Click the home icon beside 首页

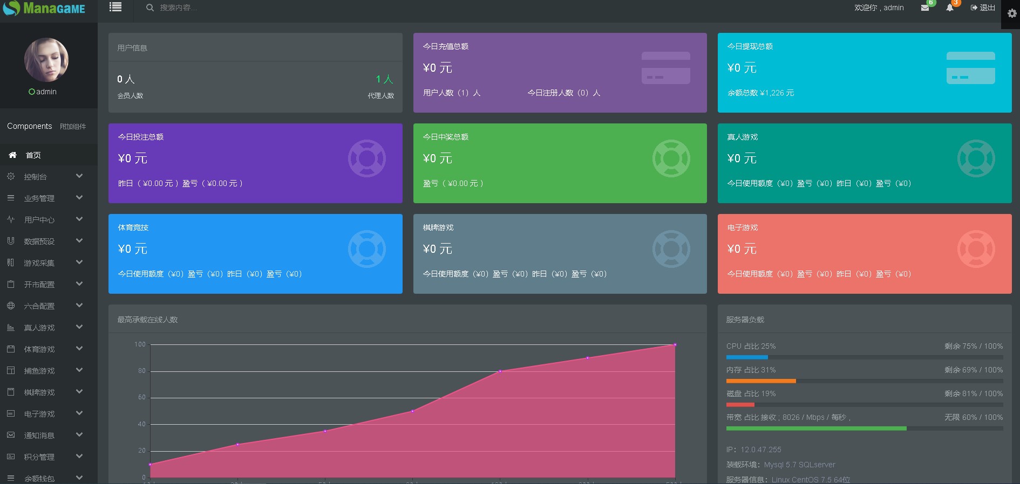point(12,155)
